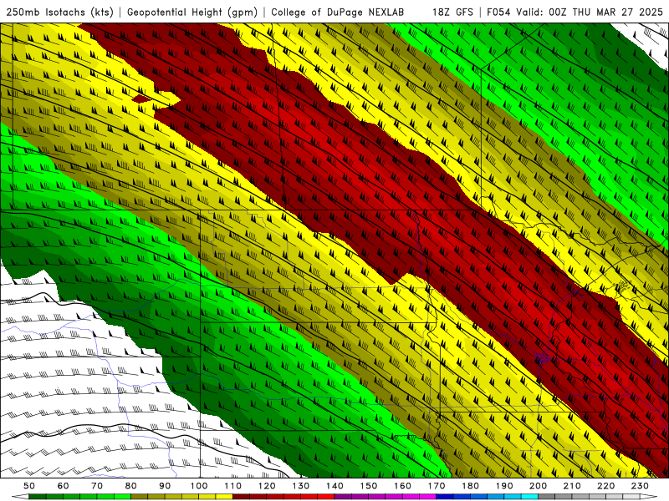Click the "90" label on the color scale
This screenshot has width=669, height=501.
pos(165,486)
